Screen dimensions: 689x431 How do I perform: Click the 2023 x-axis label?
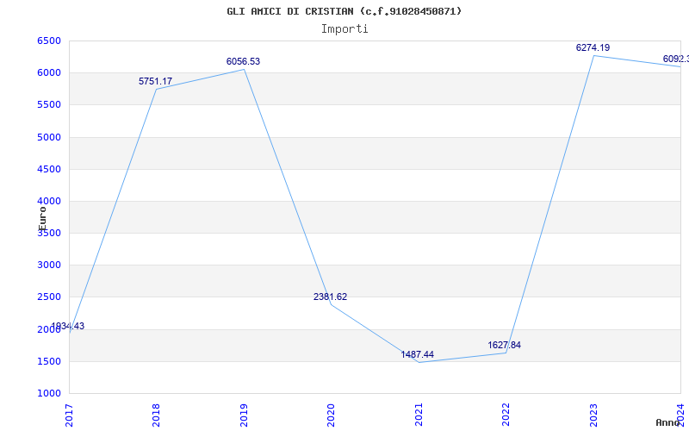593,415
